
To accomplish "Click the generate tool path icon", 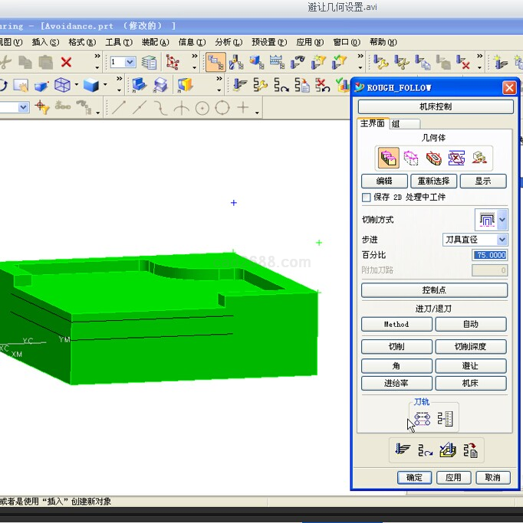I will [x=402, y=450].
